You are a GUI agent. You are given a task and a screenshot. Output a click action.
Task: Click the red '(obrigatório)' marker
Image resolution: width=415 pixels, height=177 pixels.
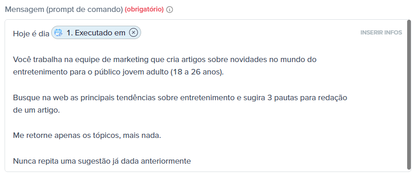tap(144, 10)
